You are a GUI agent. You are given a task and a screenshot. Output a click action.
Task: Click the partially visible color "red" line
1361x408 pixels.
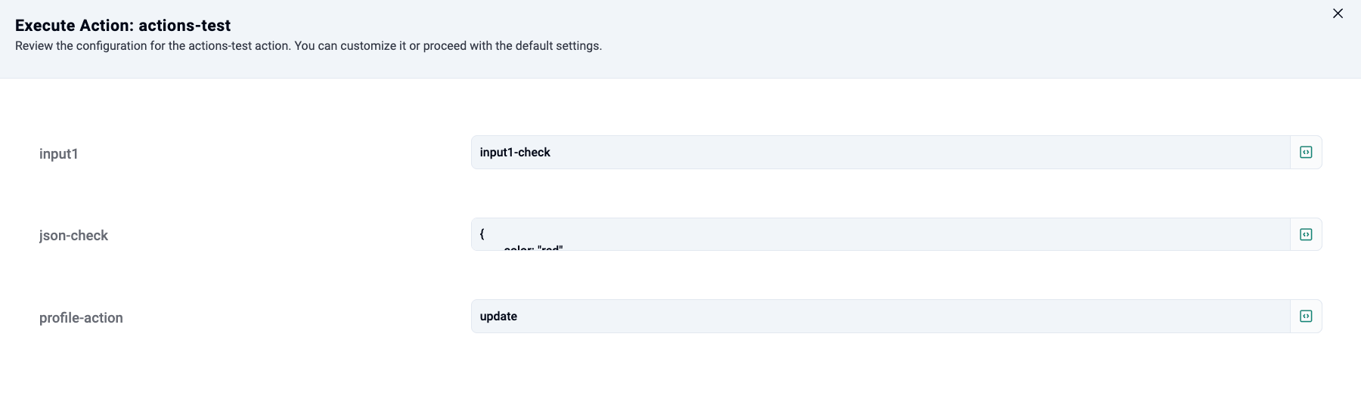pos(533,248)
